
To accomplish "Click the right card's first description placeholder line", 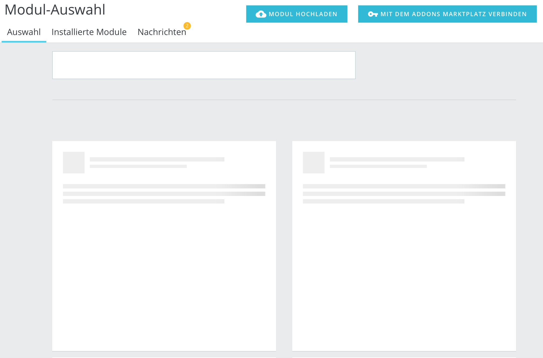I will pyautogui.click(x=404, y=186).
